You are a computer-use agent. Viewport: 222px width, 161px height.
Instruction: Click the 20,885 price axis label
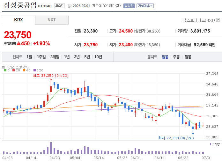tap(212, 137)
